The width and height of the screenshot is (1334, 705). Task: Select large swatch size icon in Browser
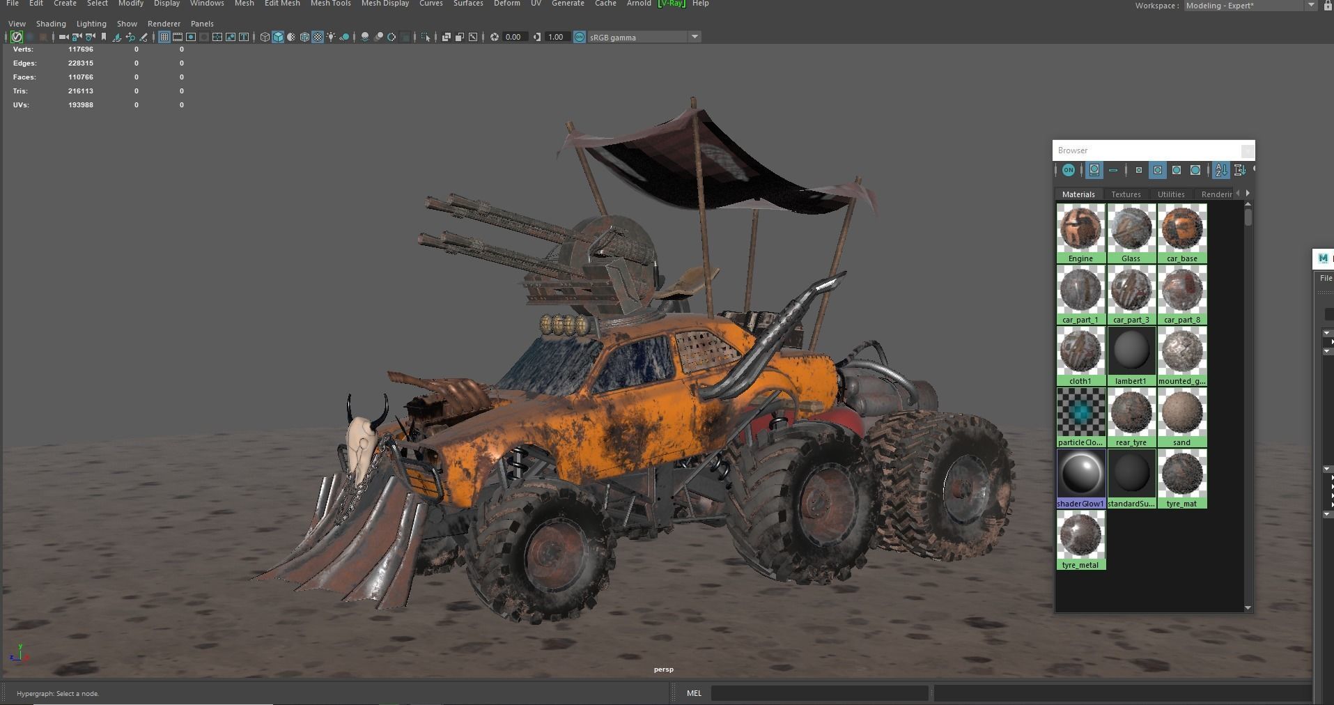tap(1177, 170)
